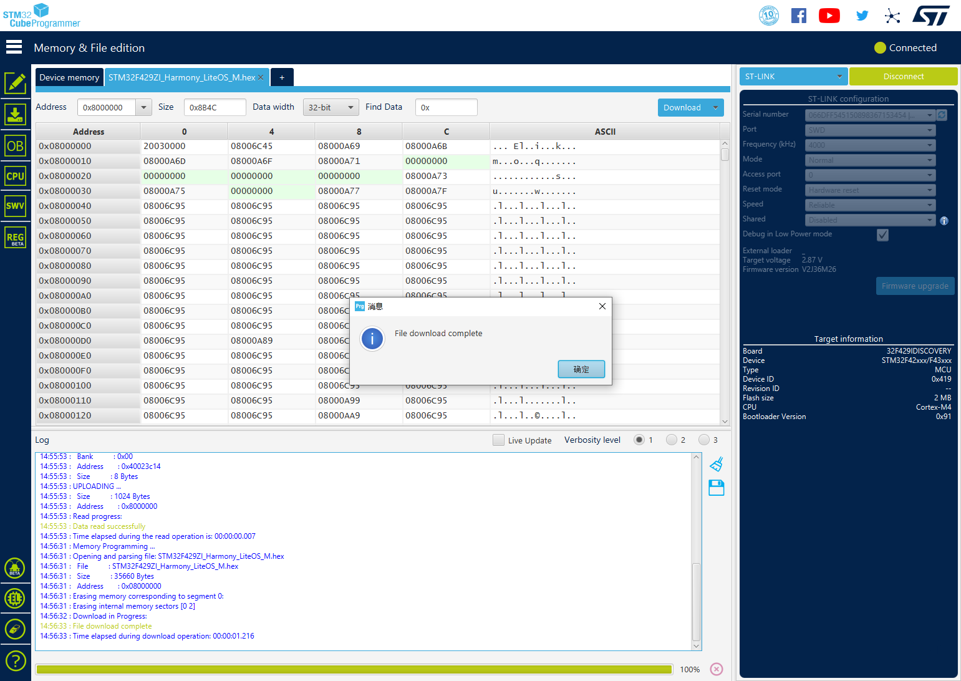Close the File download complete dialog
The height and width of the screenshot is (681, 961).
[602, 306]
